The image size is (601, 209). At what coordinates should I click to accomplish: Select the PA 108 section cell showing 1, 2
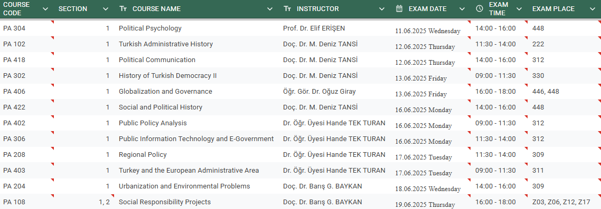pyautogui.click(x=84, y=202)
